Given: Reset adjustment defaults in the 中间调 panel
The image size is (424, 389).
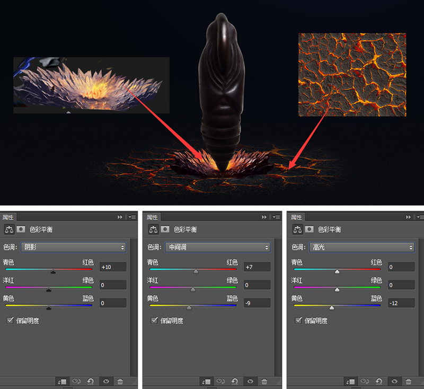Looking at the screenshot, I should tap(234, 381).
